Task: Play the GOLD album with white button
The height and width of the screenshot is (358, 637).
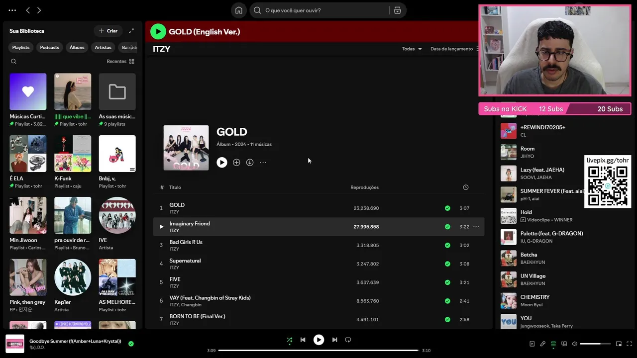Action: [222, 163]
